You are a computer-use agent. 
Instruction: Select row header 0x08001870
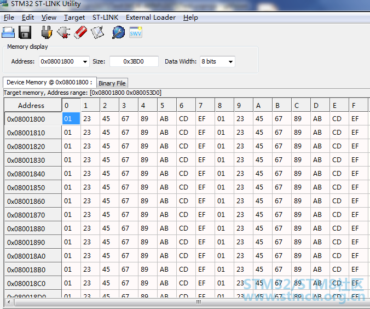coord(33,215)
